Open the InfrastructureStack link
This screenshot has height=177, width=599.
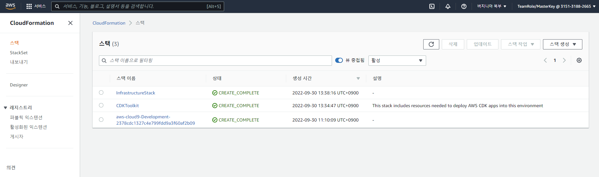[135, 93]
